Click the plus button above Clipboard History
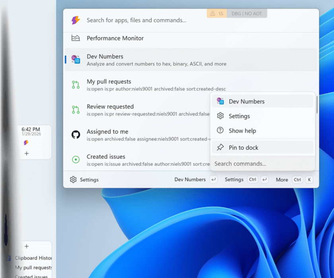 click(27, 246)
